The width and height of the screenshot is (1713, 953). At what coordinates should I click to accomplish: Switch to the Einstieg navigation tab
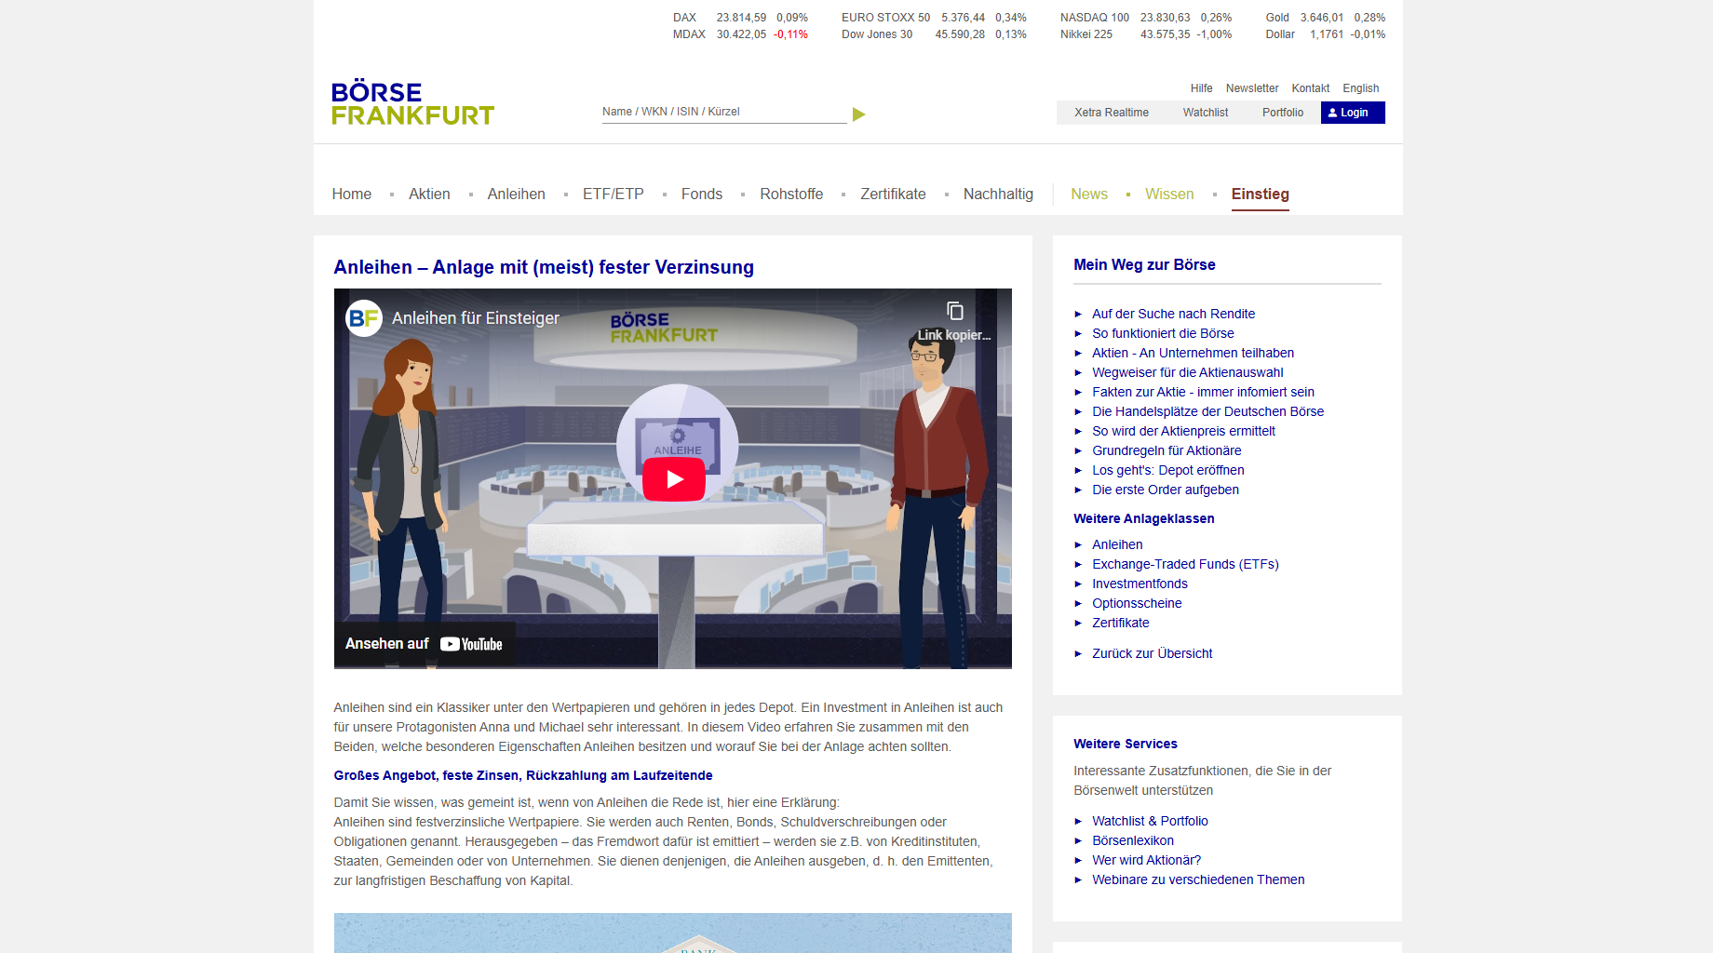click(1260, 195)
